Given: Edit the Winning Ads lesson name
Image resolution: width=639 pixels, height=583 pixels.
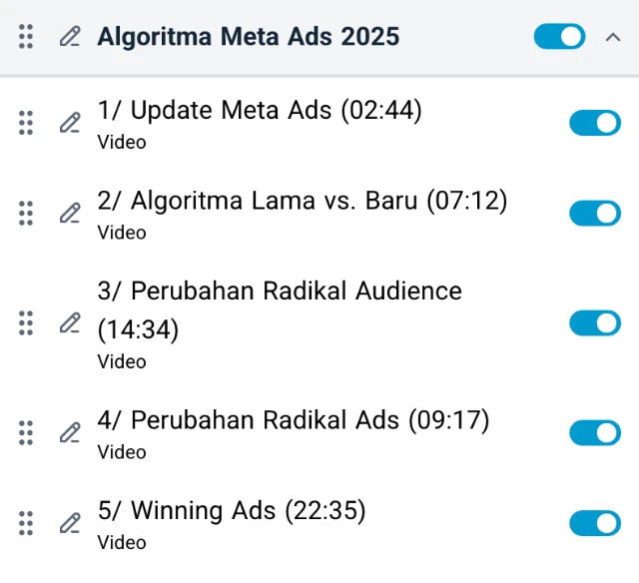Looking at the screenshot, I should click(x=69, y=523).
